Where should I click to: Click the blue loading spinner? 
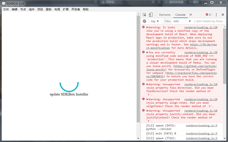[69, 87]
